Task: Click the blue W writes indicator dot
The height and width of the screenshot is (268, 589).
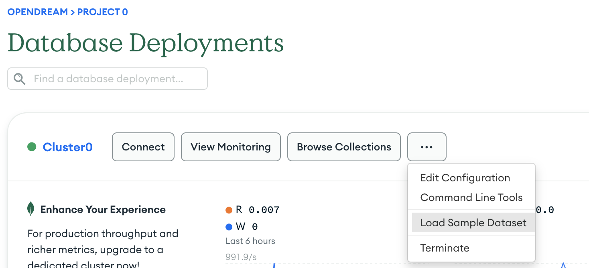Action: coord(229,227)
